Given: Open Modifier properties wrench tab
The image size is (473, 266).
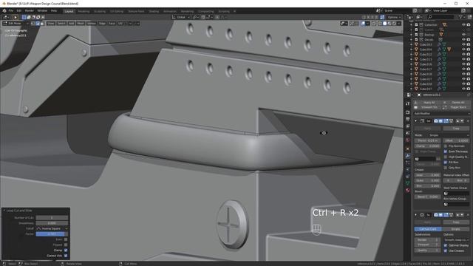Looking at the screenshot, I should tap(408, 156).
